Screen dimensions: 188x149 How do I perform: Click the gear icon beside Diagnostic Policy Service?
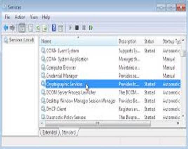(x=43, y=117)
